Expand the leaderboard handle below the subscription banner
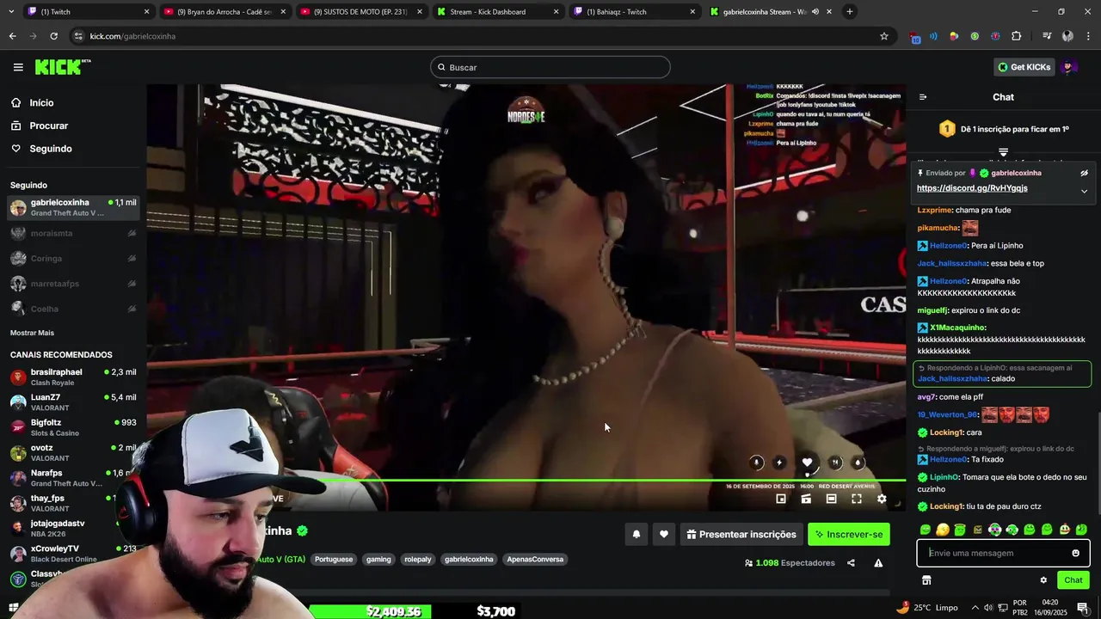The width and height of the screenshot is (1101, 619). pyautogui.click(x=1003, y=152)
